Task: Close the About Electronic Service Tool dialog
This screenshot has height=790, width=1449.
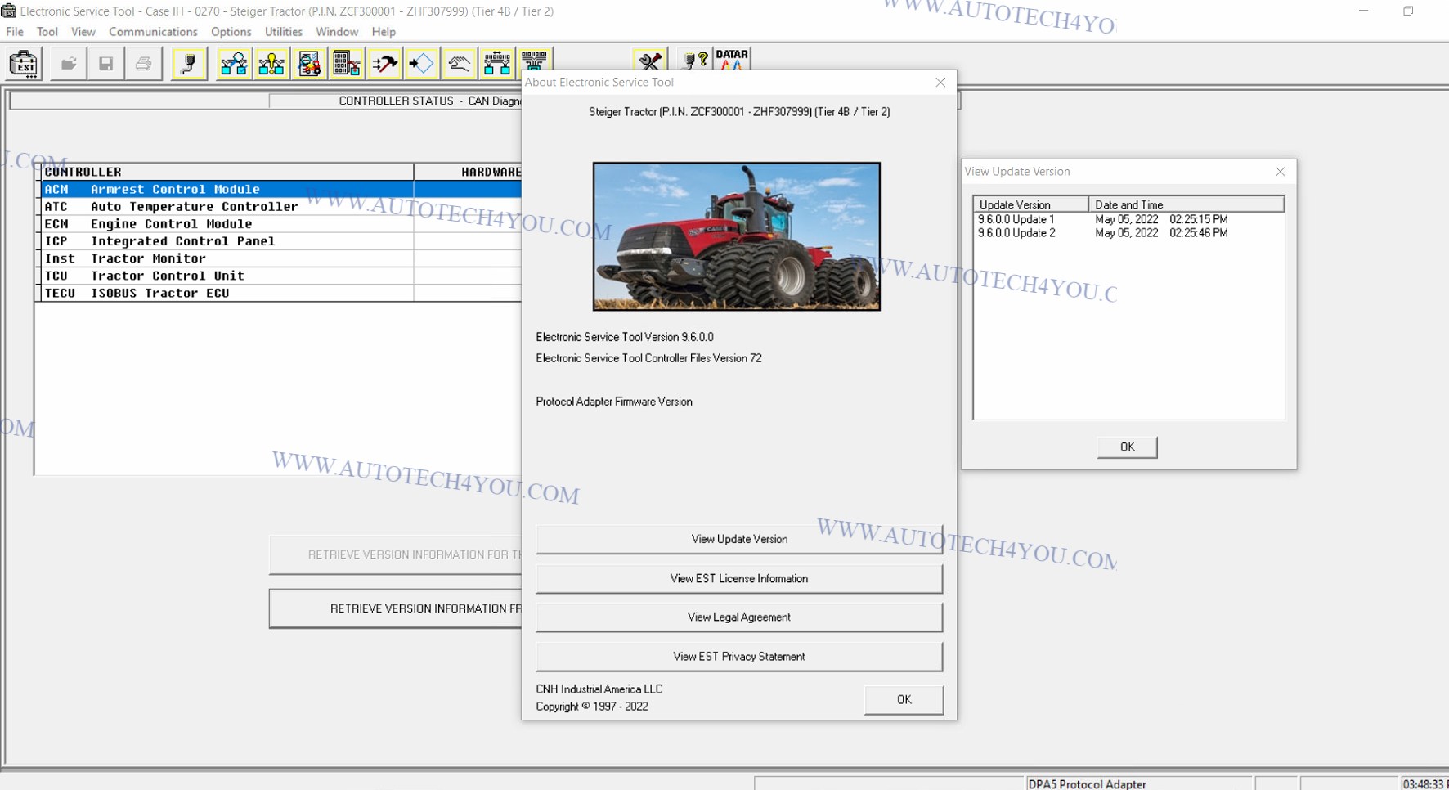Action: coord(940,83)
